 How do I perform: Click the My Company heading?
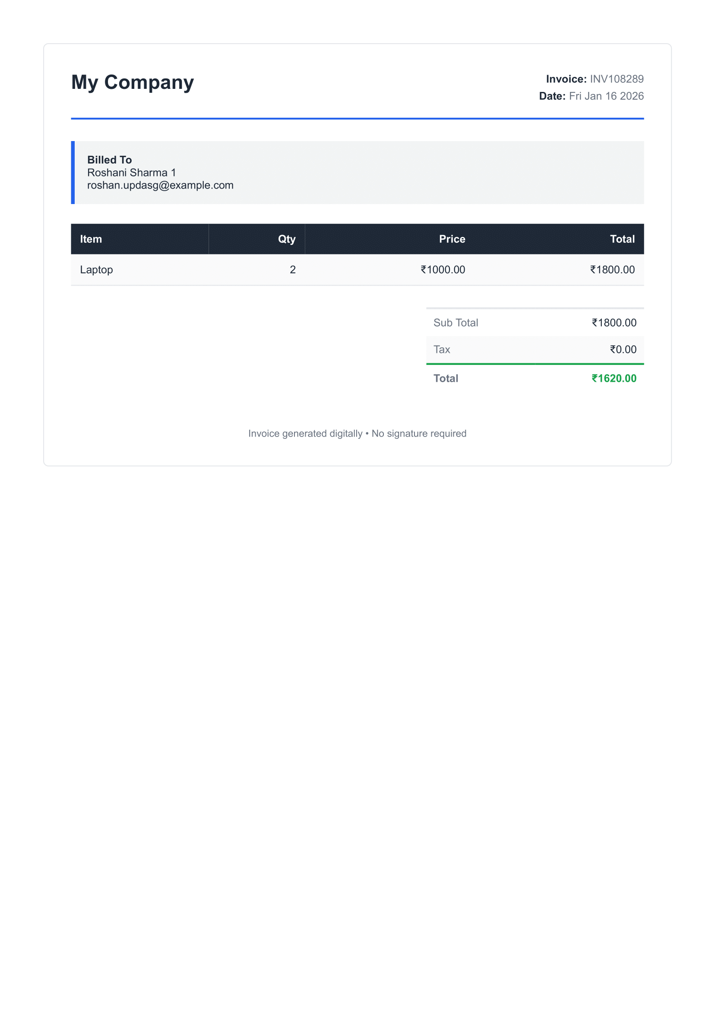tap(133, 82)
